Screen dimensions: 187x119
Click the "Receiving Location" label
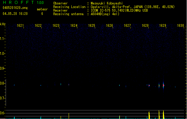pyautogui.click(x=69, y=7)
